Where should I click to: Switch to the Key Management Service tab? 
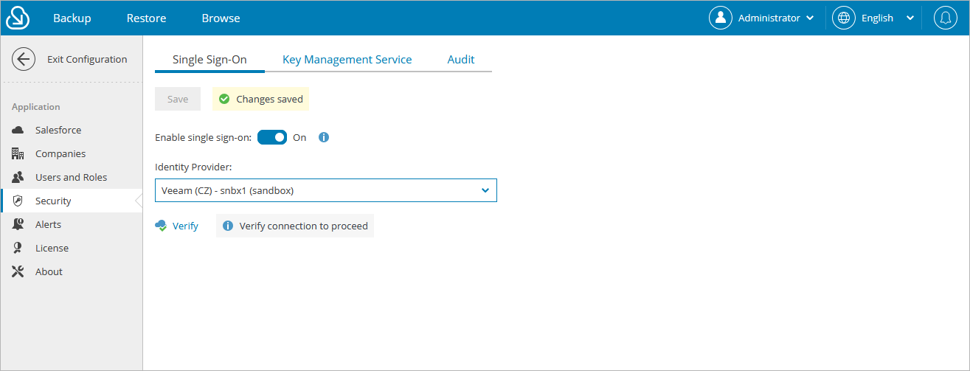347,60
